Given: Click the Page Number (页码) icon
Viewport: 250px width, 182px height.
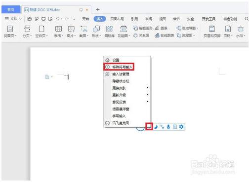Looking at the screenshot, I should [x=228, y=29].
